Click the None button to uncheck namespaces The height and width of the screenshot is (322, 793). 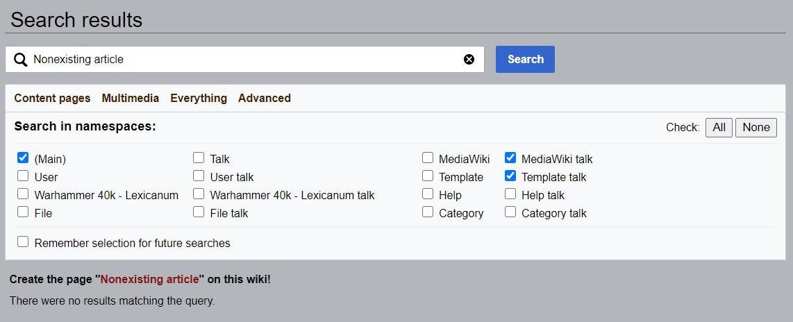tap(756, 128)
